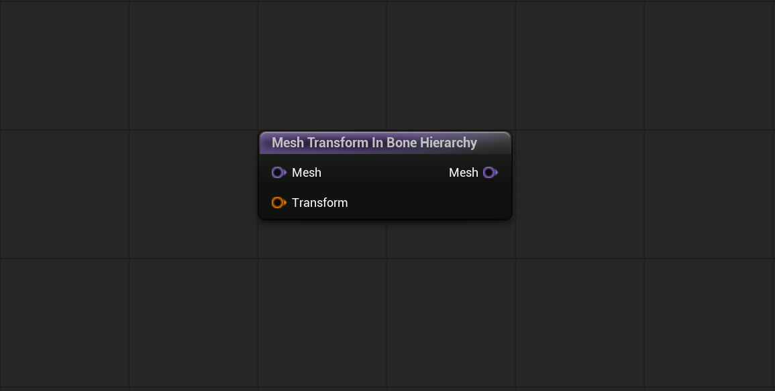This screenshot has width=775, height=391.
Task: Click the output 'Mesh' label text
Action: 464,173
